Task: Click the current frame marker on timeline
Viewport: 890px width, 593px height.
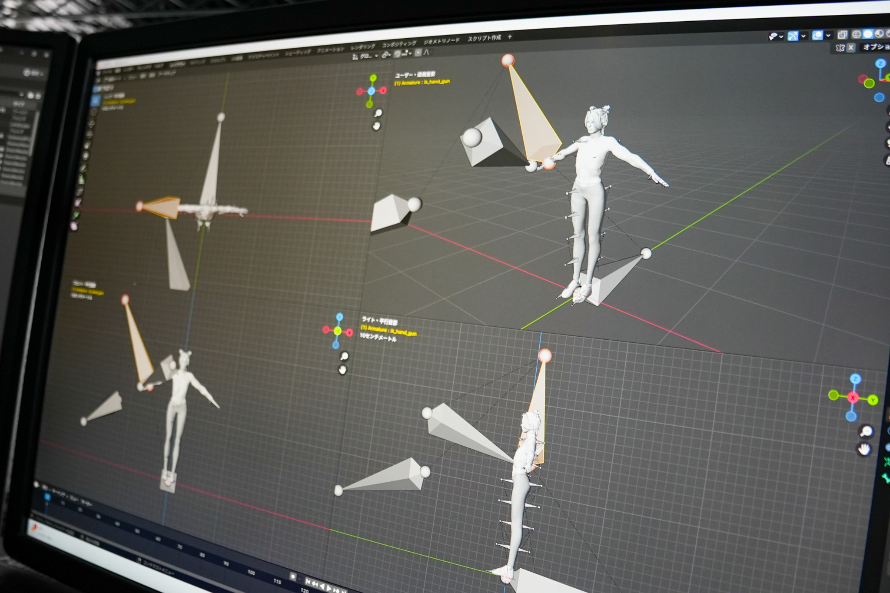Action: tap(47, 497)
